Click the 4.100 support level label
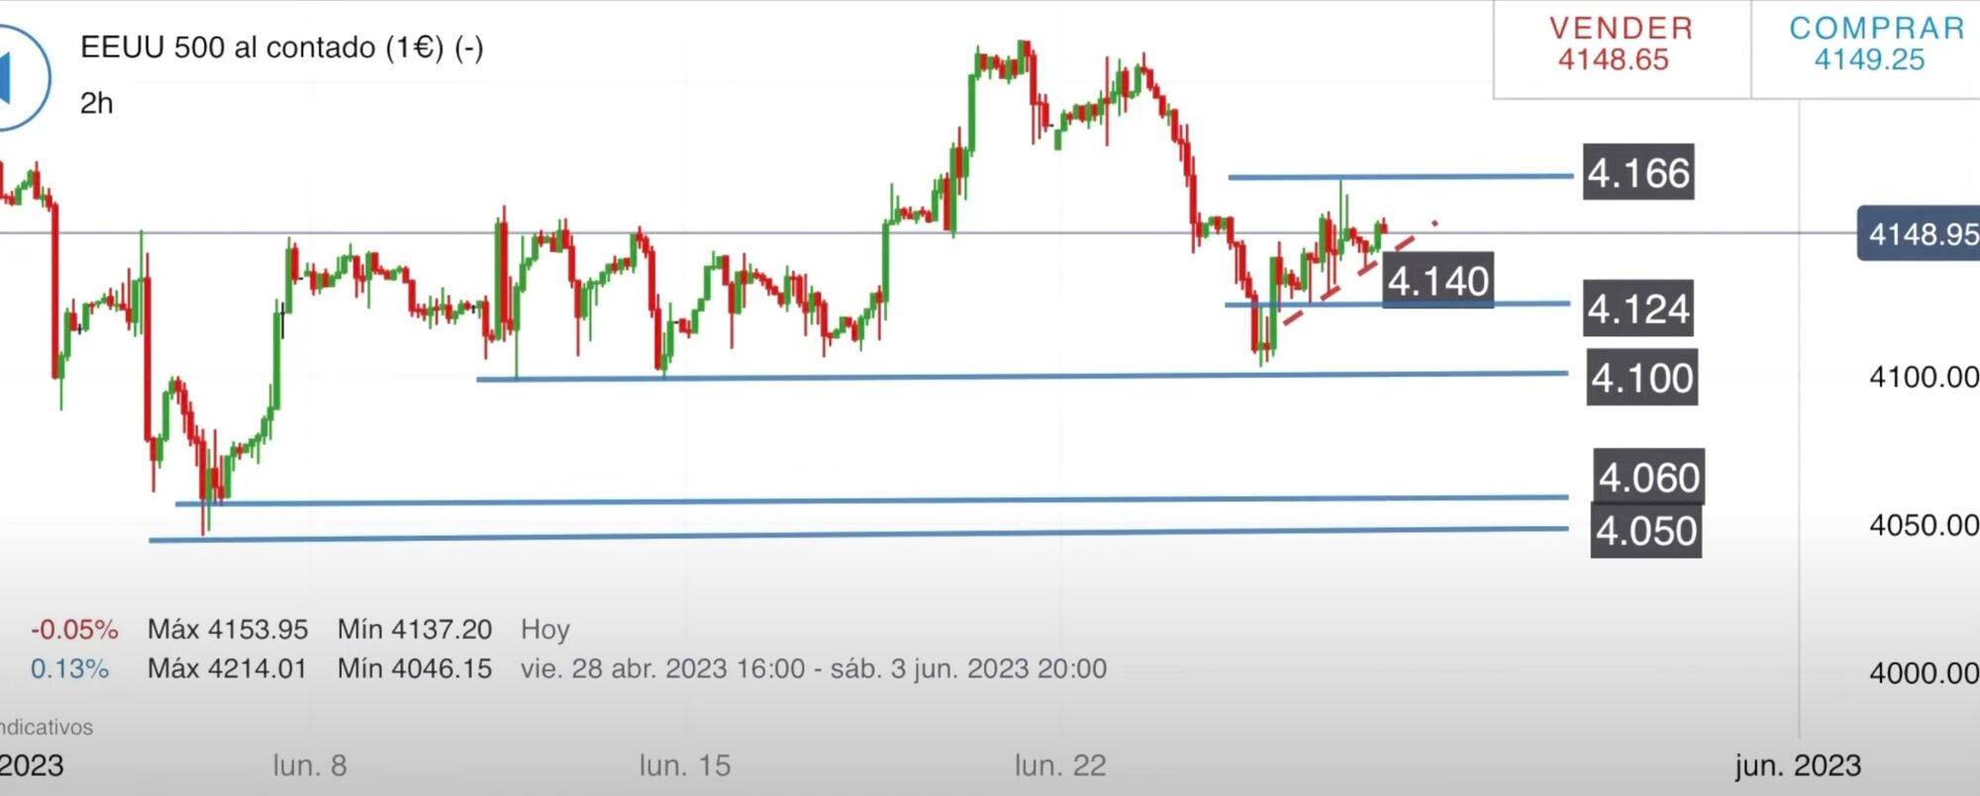Image resolution: width=1980 pixels, height=796 pixels. (x=1641, y=378)
